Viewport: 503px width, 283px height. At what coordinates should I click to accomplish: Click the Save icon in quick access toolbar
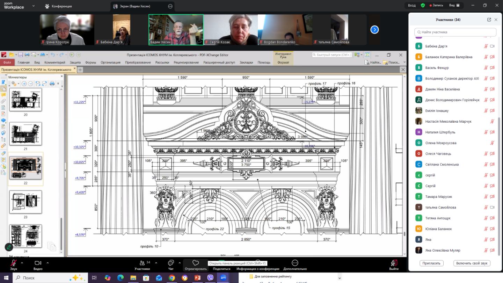click(x=21, y=55)
